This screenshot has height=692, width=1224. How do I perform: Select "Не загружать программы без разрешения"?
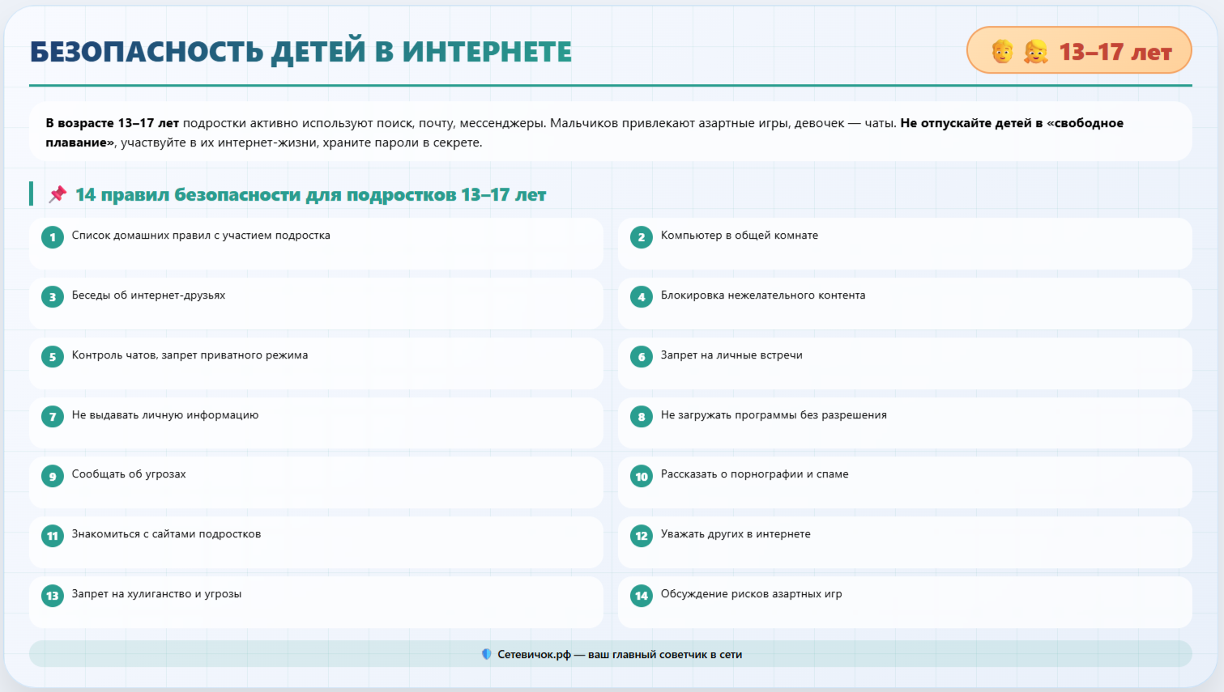click(x=905, y=423)
